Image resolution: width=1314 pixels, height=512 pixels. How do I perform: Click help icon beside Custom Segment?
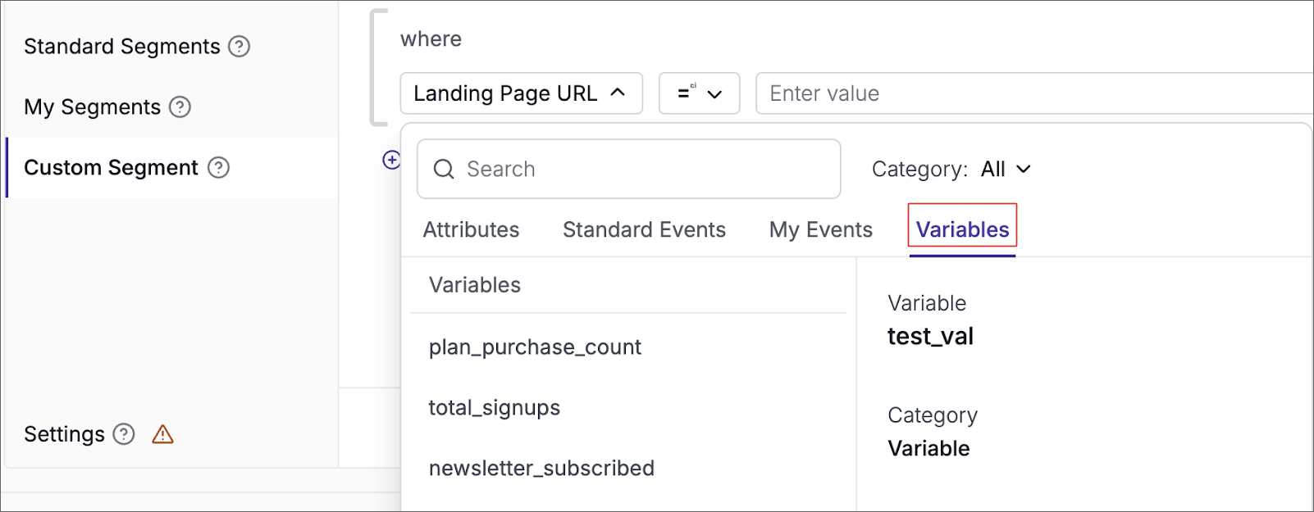218,168
